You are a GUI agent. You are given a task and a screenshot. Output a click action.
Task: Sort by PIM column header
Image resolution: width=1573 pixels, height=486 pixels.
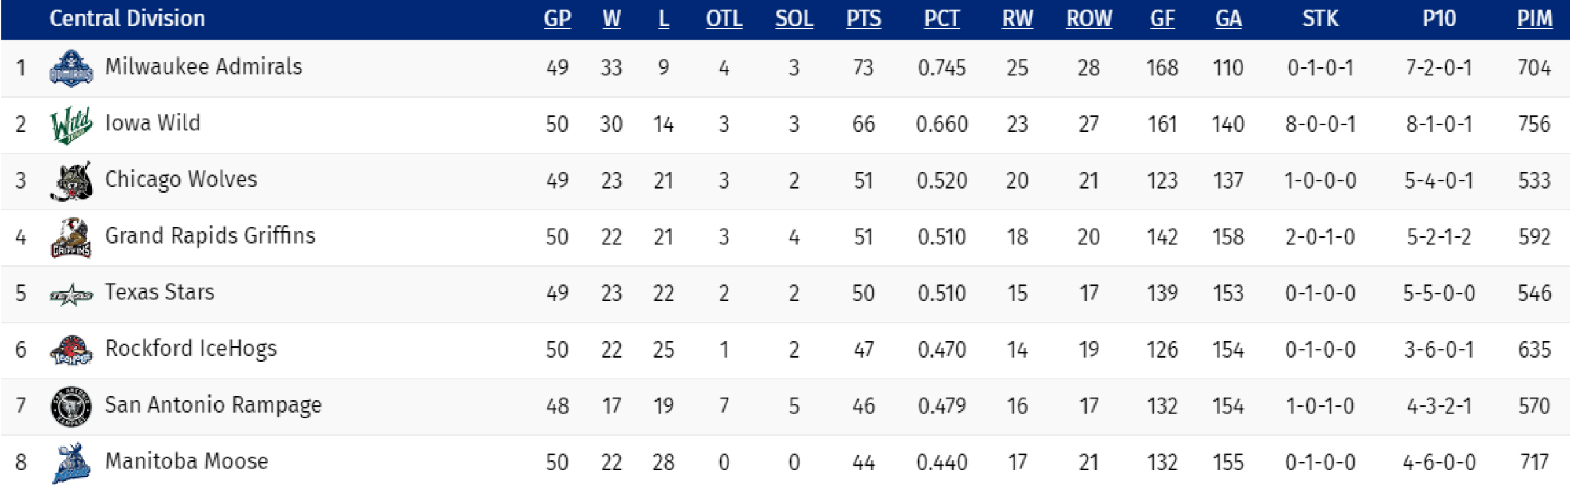tap(1534, 18)
